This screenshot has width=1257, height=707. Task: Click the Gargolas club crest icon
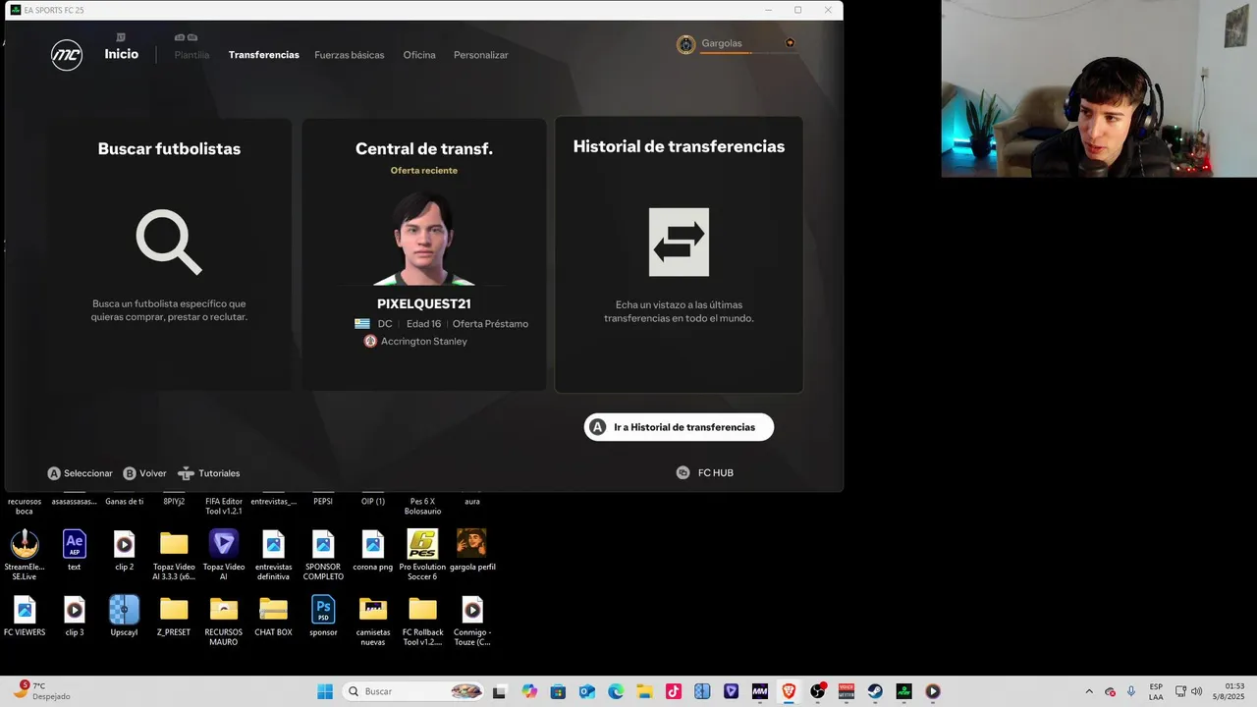(x=685, y=44)
